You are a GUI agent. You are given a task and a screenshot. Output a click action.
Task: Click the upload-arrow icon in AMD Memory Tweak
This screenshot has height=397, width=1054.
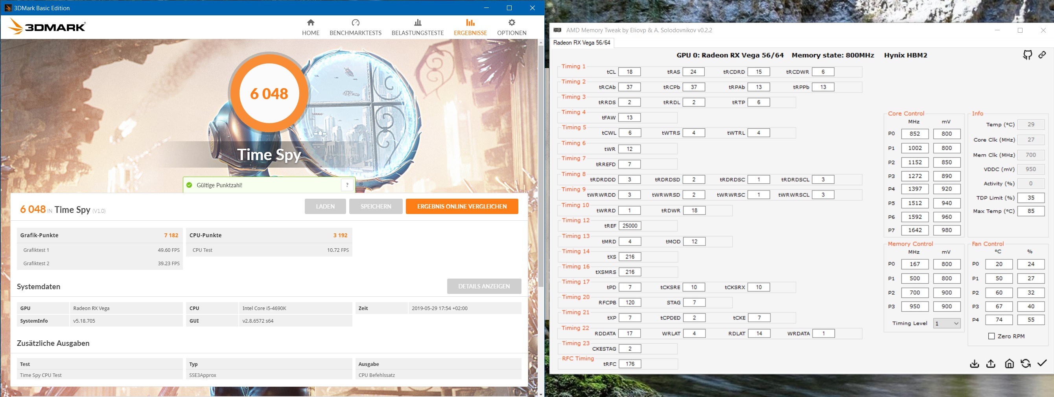[991, 364]
